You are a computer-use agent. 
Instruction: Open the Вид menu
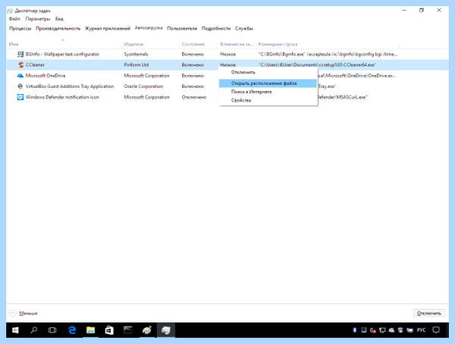59,19
